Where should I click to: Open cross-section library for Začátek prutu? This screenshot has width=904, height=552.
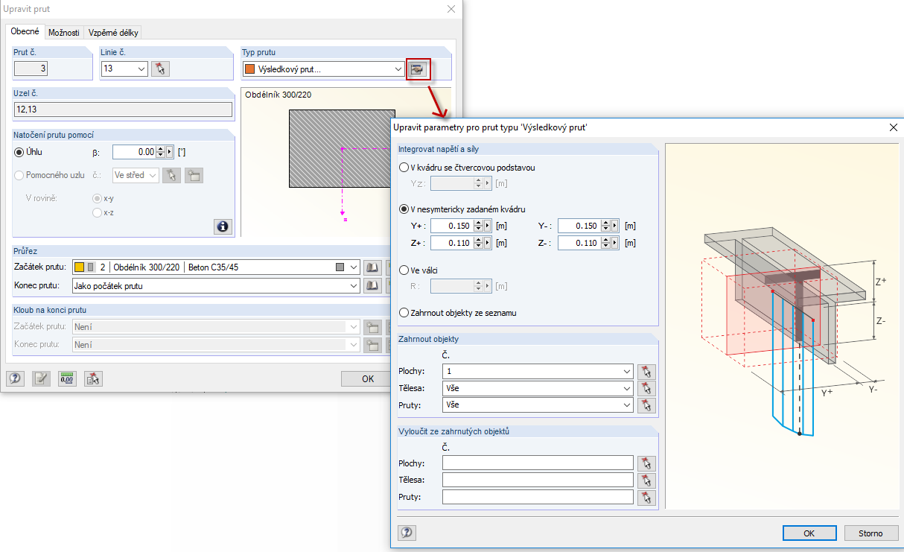click(372, 267)
